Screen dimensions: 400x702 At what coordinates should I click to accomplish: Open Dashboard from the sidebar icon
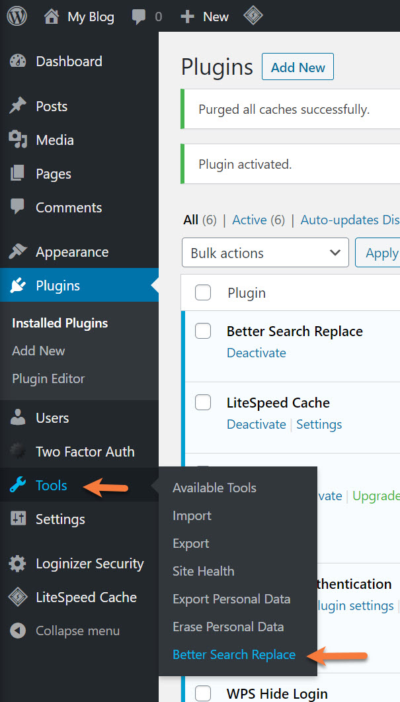[x=18, y=62]
